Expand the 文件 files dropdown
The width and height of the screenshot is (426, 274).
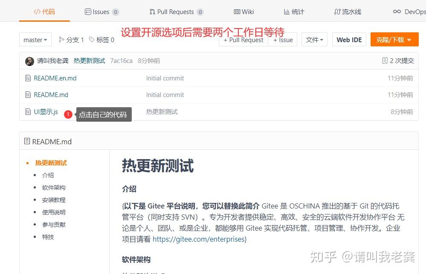coord(314,40)
